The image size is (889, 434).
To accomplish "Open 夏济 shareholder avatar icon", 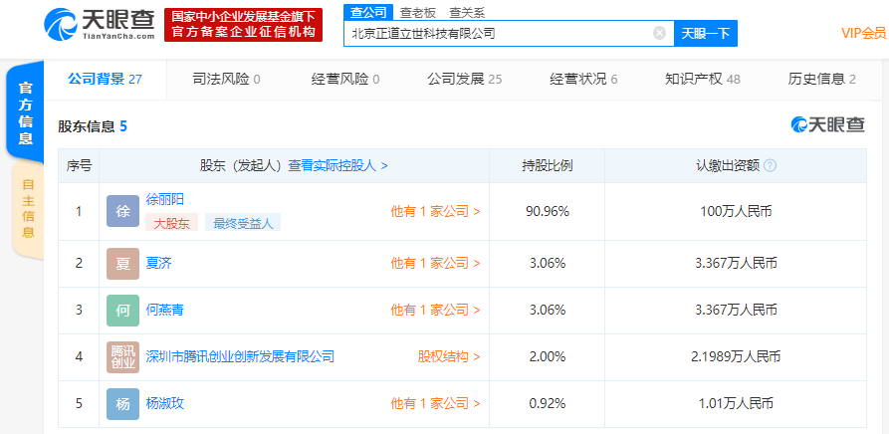I will click(122, 264).
